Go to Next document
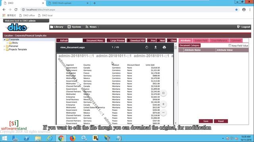The width and height of the screenshot is (254, 142). tap(161, 40)
